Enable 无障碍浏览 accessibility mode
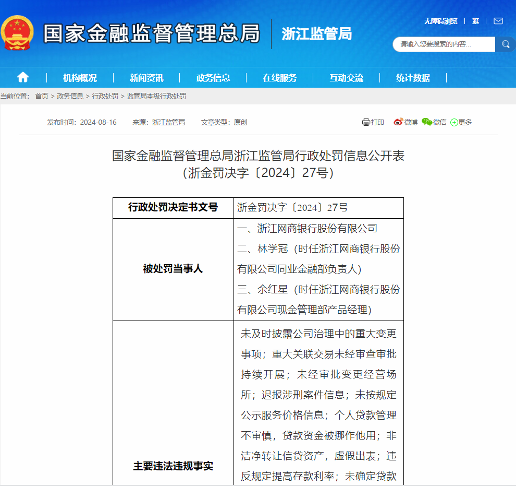Screen dimensions: 516x486 (x=440, y=21)
